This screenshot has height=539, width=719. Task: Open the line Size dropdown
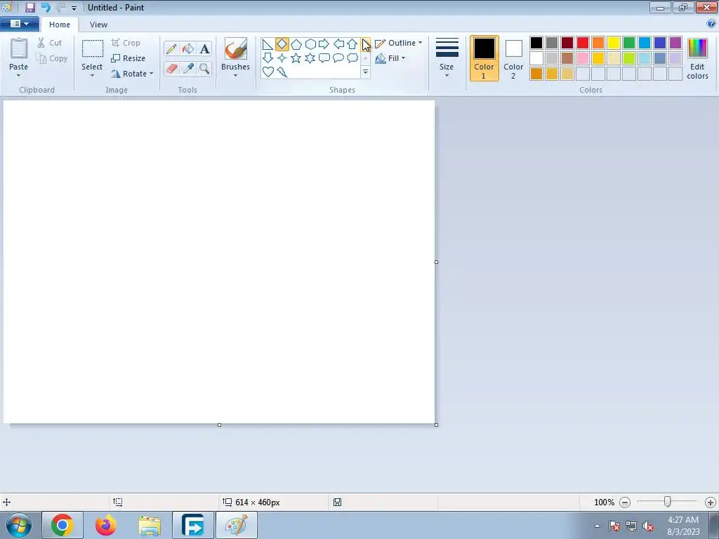coord(447,58)
